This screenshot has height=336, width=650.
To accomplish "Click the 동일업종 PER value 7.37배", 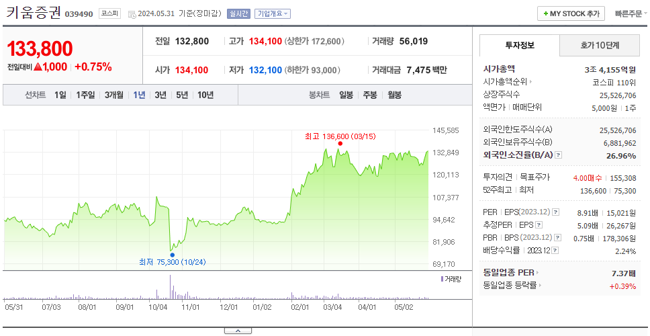I will click(624, 274).
